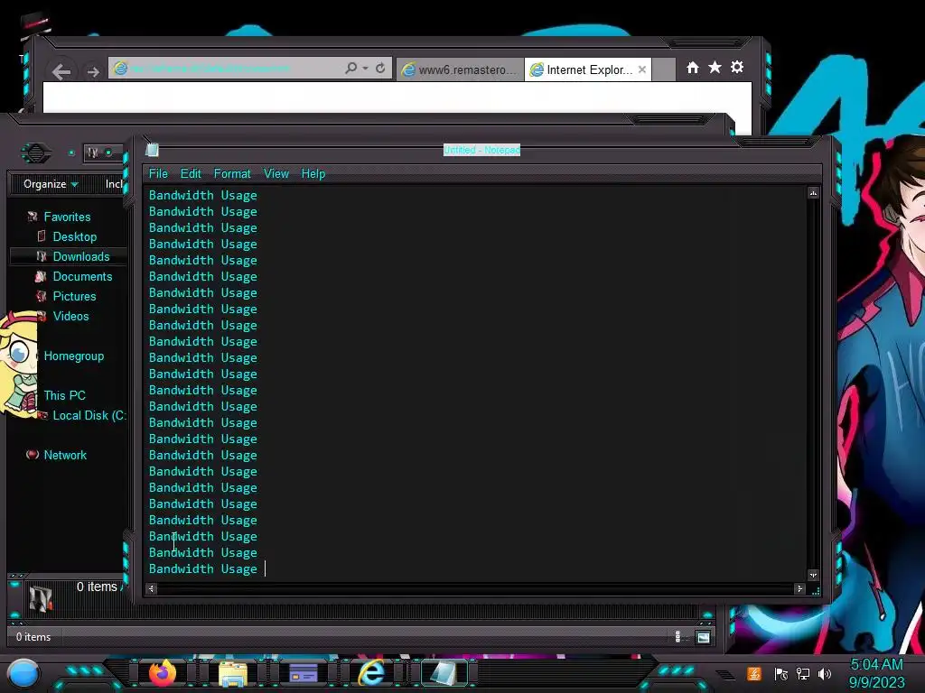Click the Explorer back button hexagon icon

tap(36, 153)
